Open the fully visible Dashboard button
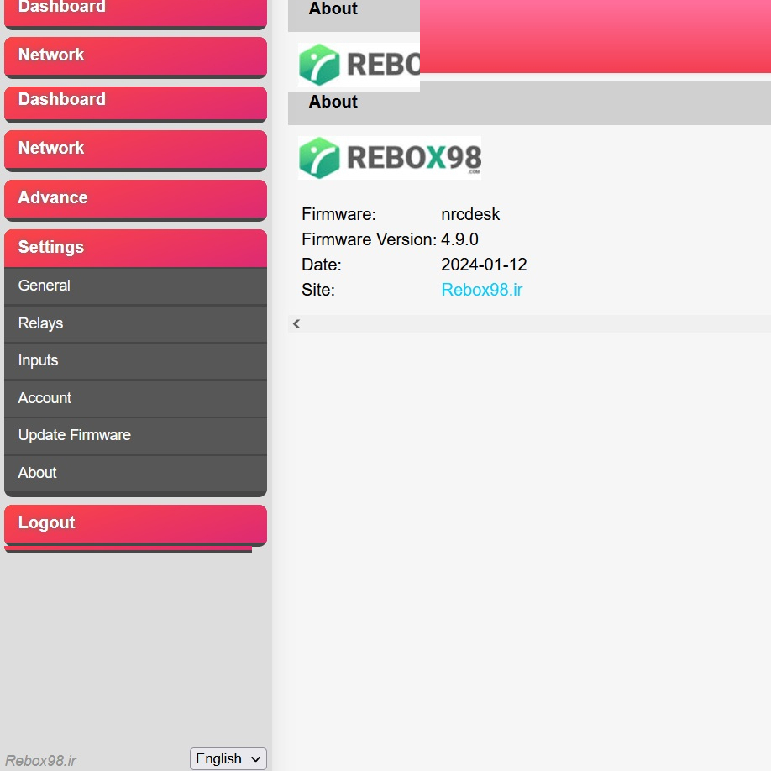 click(x=135, y=101)
